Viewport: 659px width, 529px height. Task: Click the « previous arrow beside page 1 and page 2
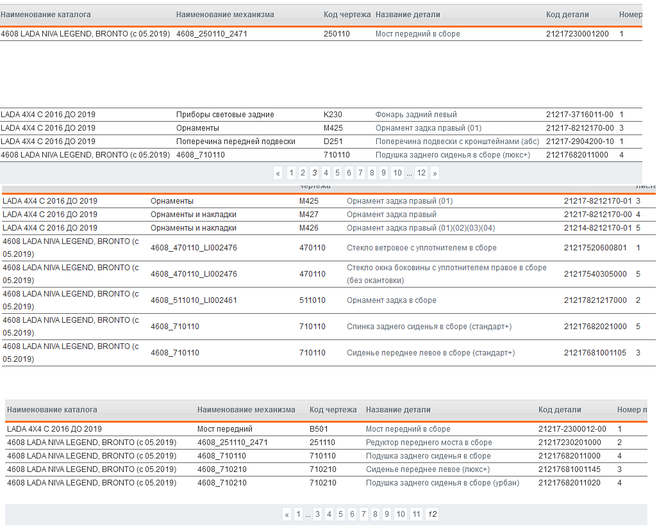pyautogui.click(x=278, y=173)
